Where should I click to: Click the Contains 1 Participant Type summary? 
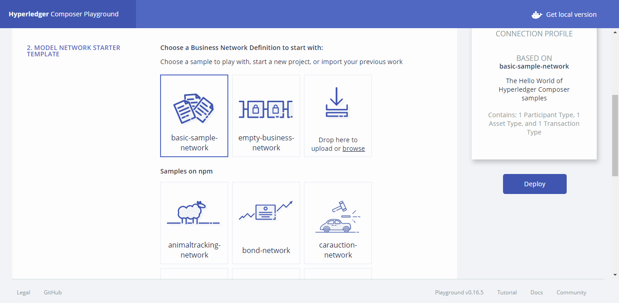tap(534, 124)
